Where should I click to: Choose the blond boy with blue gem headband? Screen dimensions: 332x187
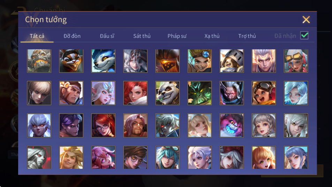199,61
